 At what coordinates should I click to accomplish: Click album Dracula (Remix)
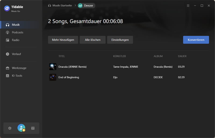[163, 67]
